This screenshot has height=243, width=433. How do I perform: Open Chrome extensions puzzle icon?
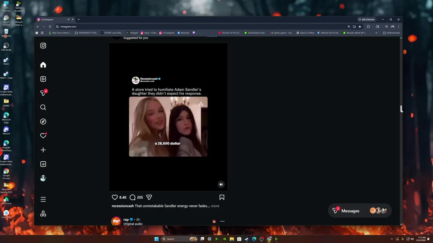tap(368, 27)
